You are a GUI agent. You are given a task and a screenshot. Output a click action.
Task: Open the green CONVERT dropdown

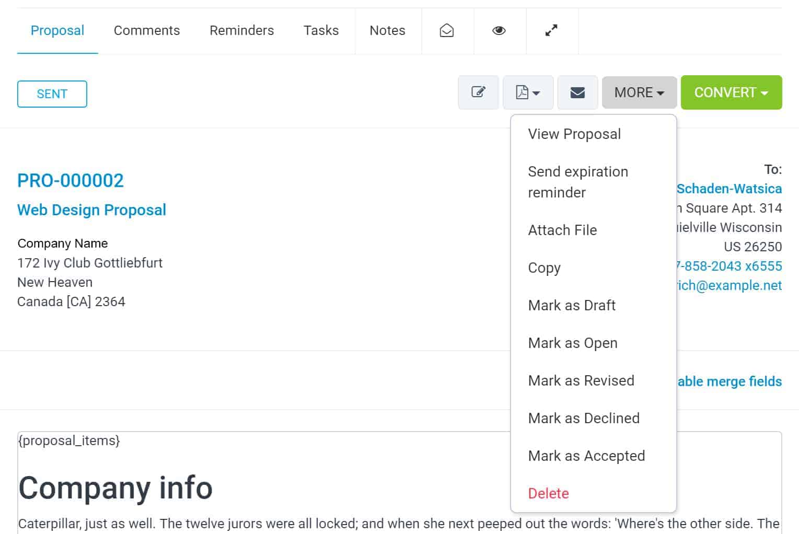click(731, 92)
